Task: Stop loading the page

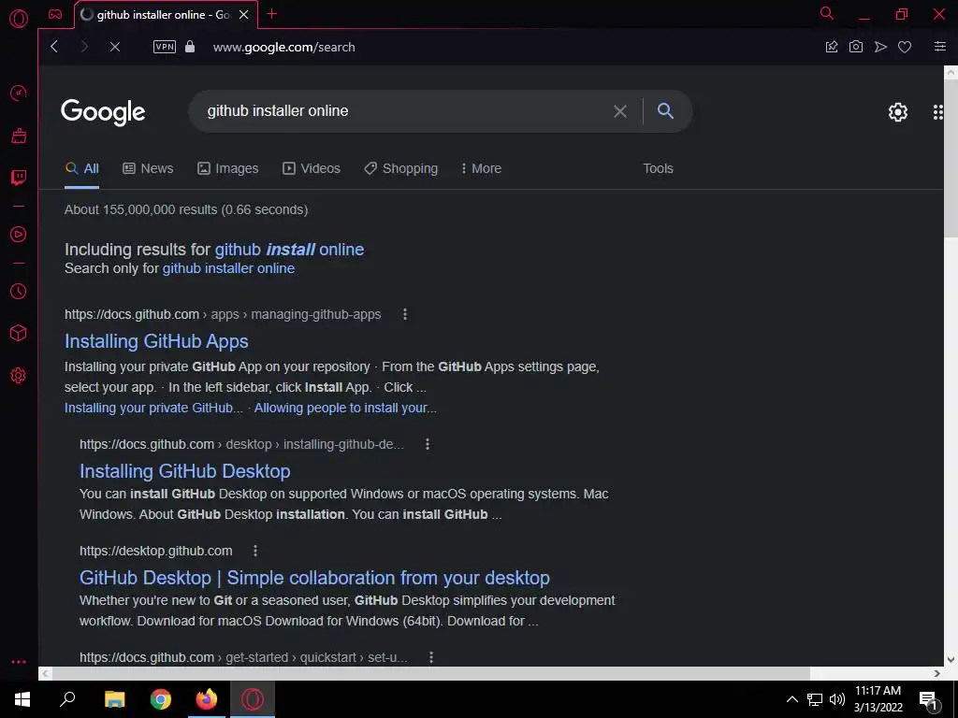Action: point(114,47)
